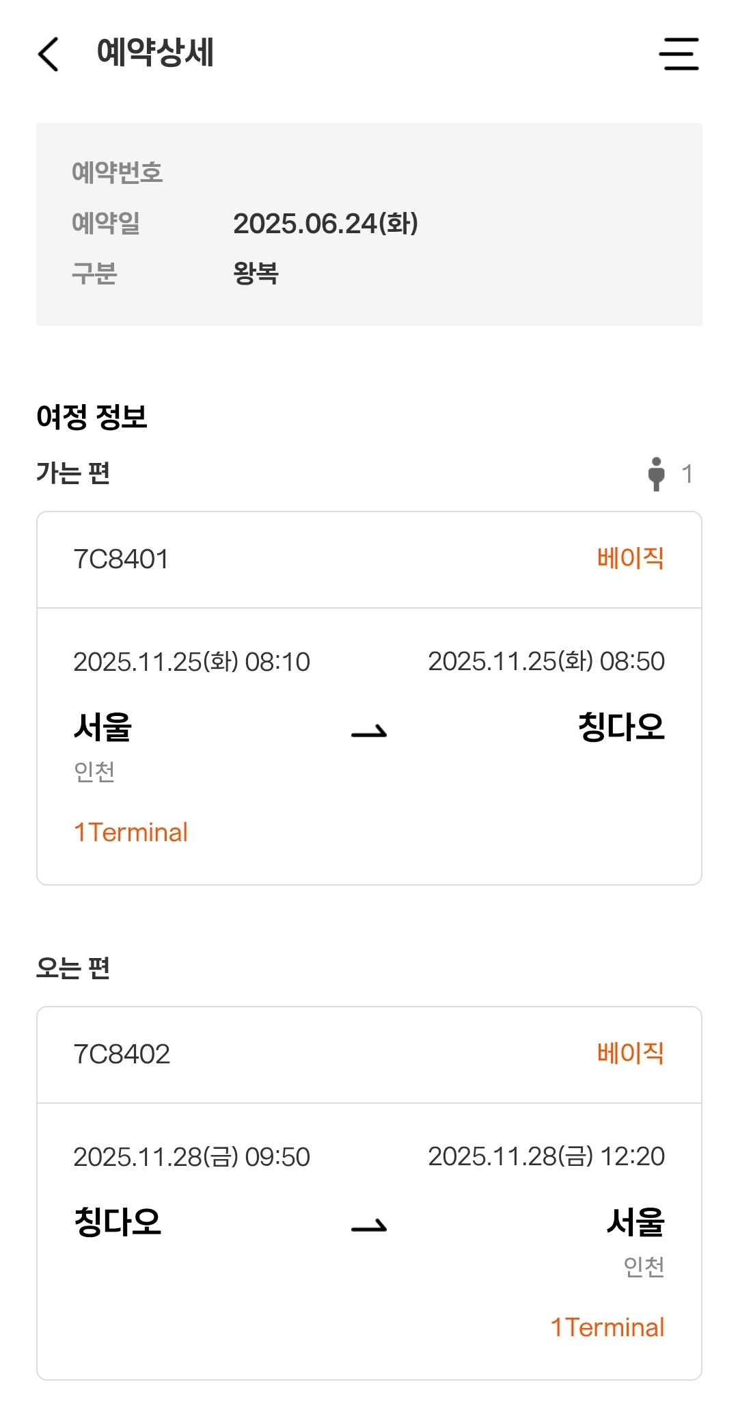The image size is (738, 1408).
Task: Tap the 예약상세 page title
Action: 155,53
